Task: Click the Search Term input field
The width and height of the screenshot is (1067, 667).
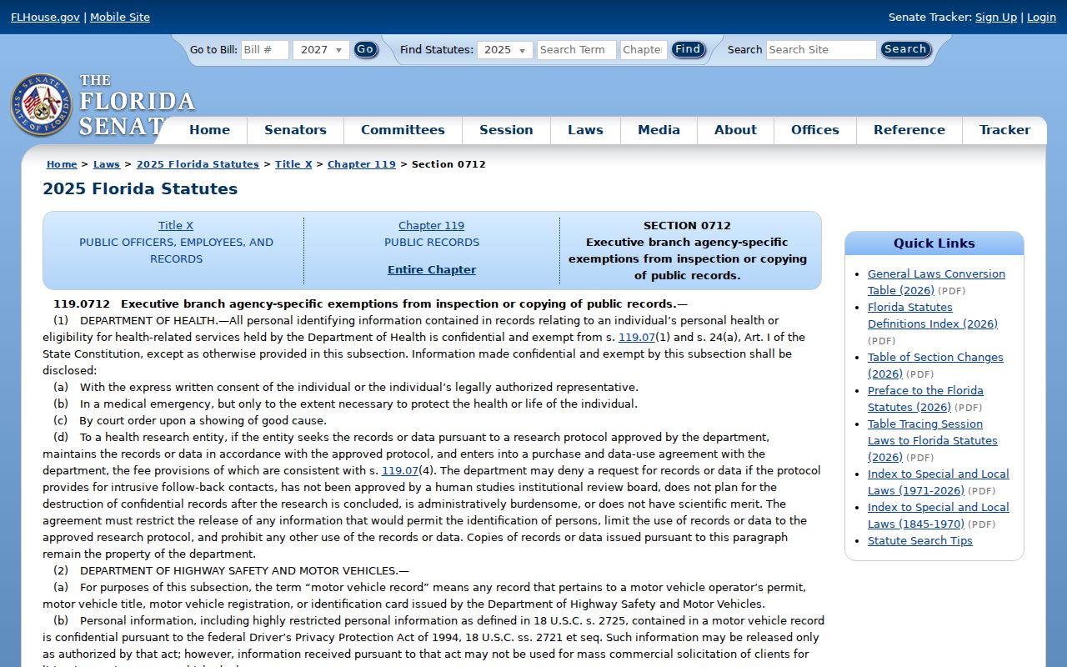Action: pyautogui.click(x=577, y=50)
